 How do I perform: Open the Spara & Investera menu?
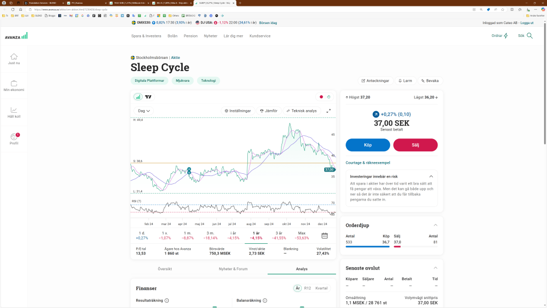click(146, 36)
